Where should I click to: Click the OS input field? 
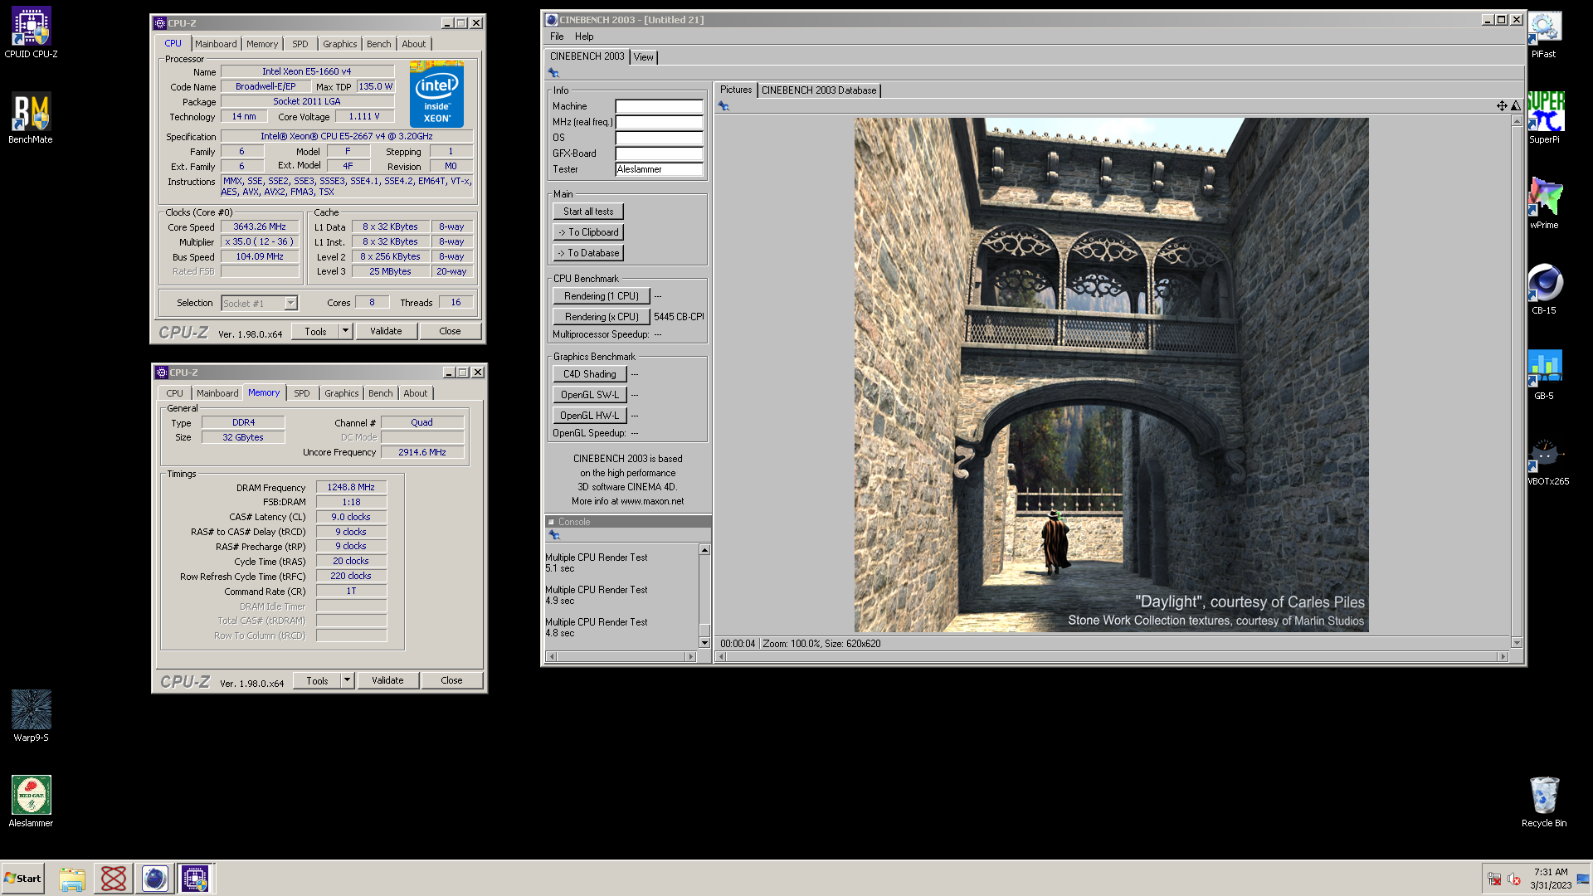click(x=659, y=138)
